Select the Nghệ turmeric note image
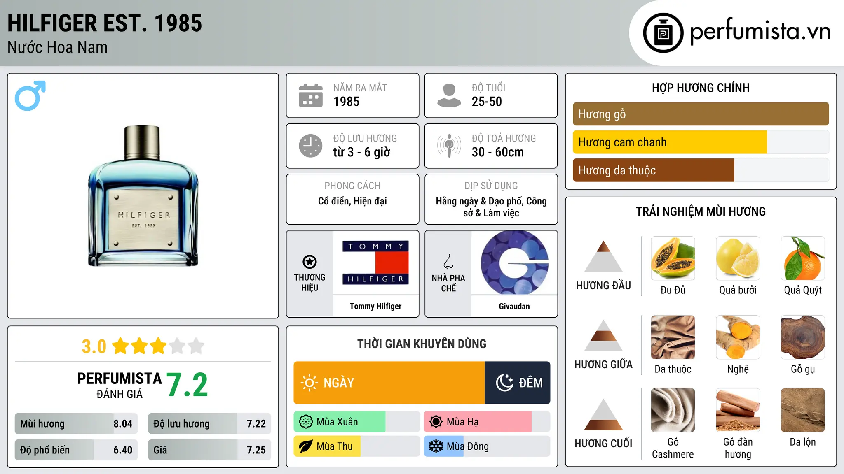 point(738,337)
